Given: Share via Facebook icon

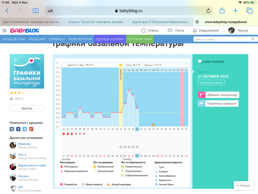Looking at the screenshot, I should pyautogui.click(x=18, y=129).
